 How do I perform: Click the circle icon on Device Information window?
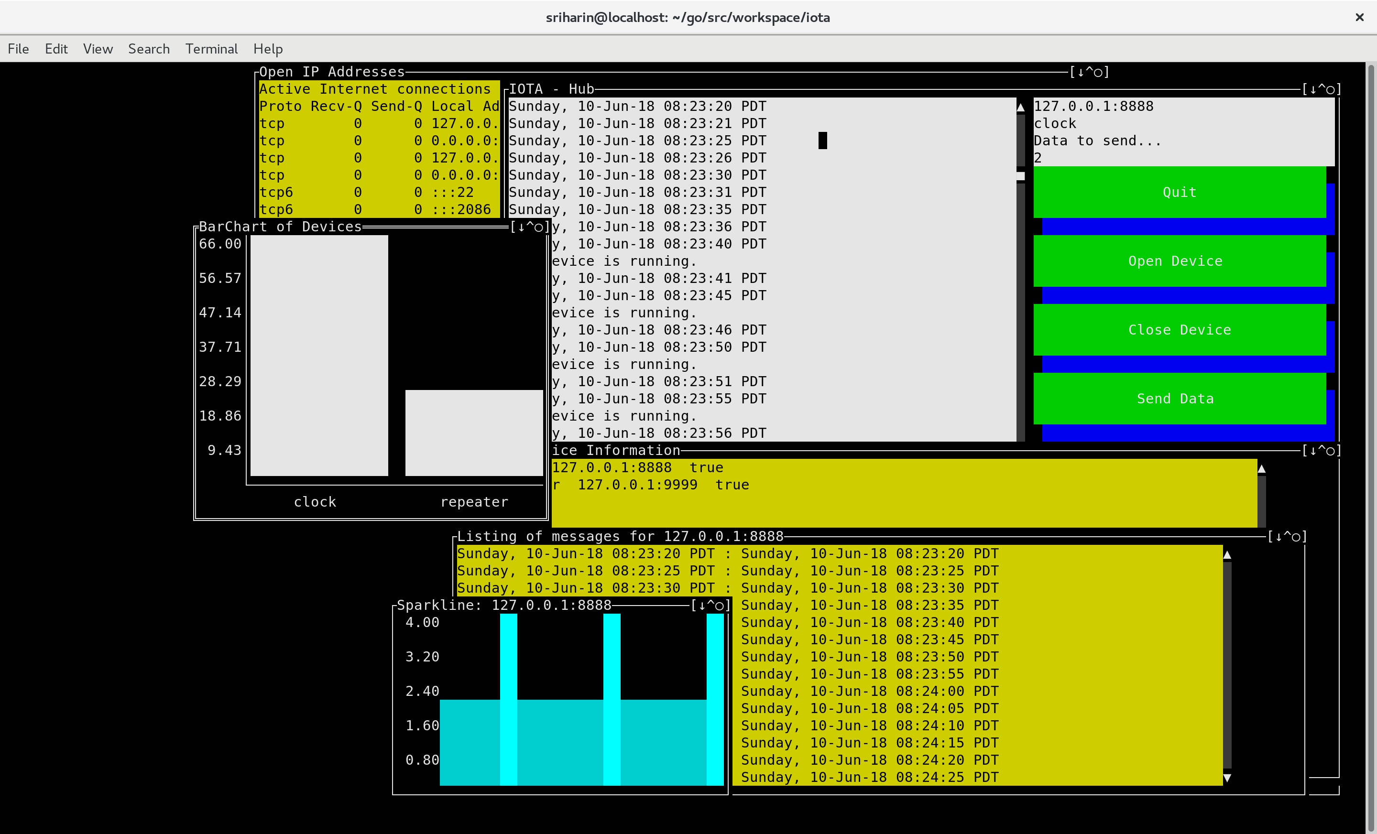[x=1330, y=451]
